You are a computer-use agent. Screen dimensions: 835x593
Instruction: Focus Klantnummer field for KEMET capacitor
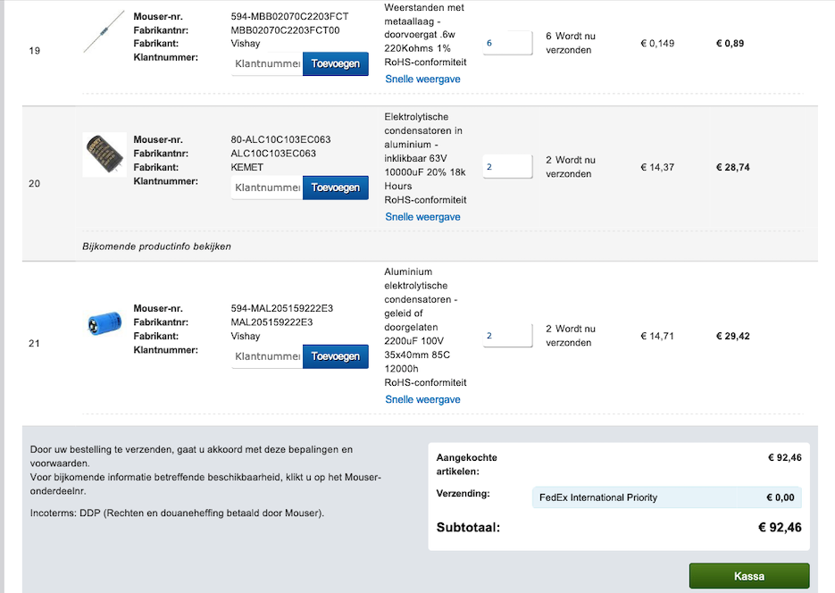(x=267, y=188)
